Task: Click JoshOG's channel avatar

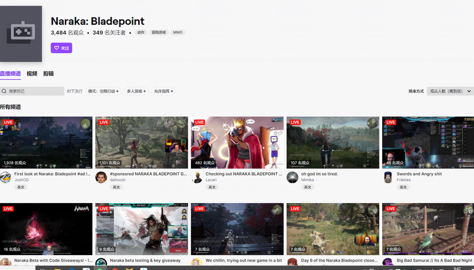Action: [x=6, y=177]
